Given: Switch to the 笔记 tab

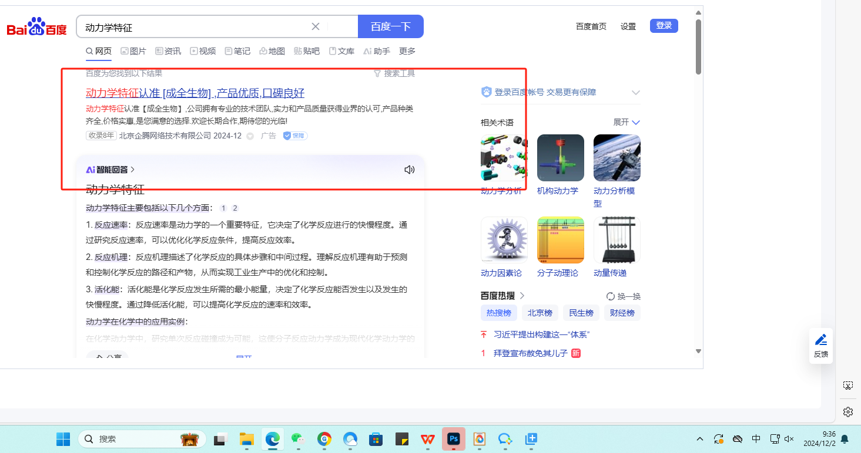Looking at the screenshot, I should [237, 51].
